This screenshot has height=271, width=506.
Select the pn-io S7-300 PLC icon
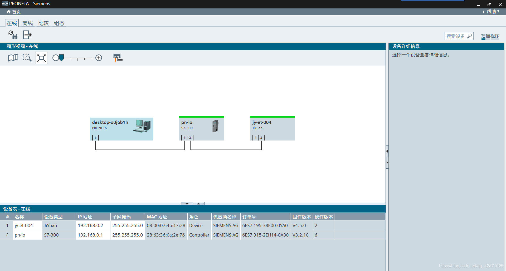[216, 126]
